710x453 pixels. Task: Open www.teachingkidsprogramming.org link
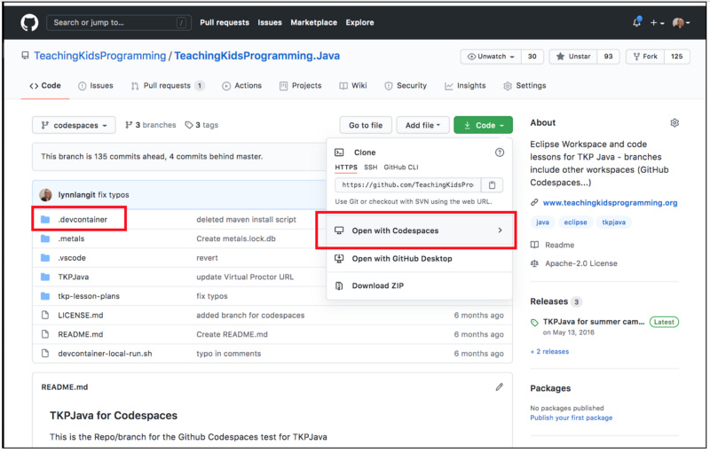[610, 203]
